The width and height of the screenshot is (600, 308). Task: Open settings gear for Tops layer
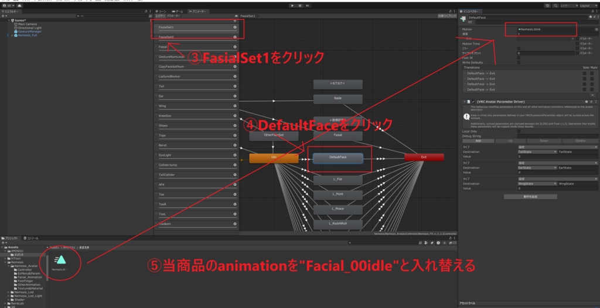234,135
